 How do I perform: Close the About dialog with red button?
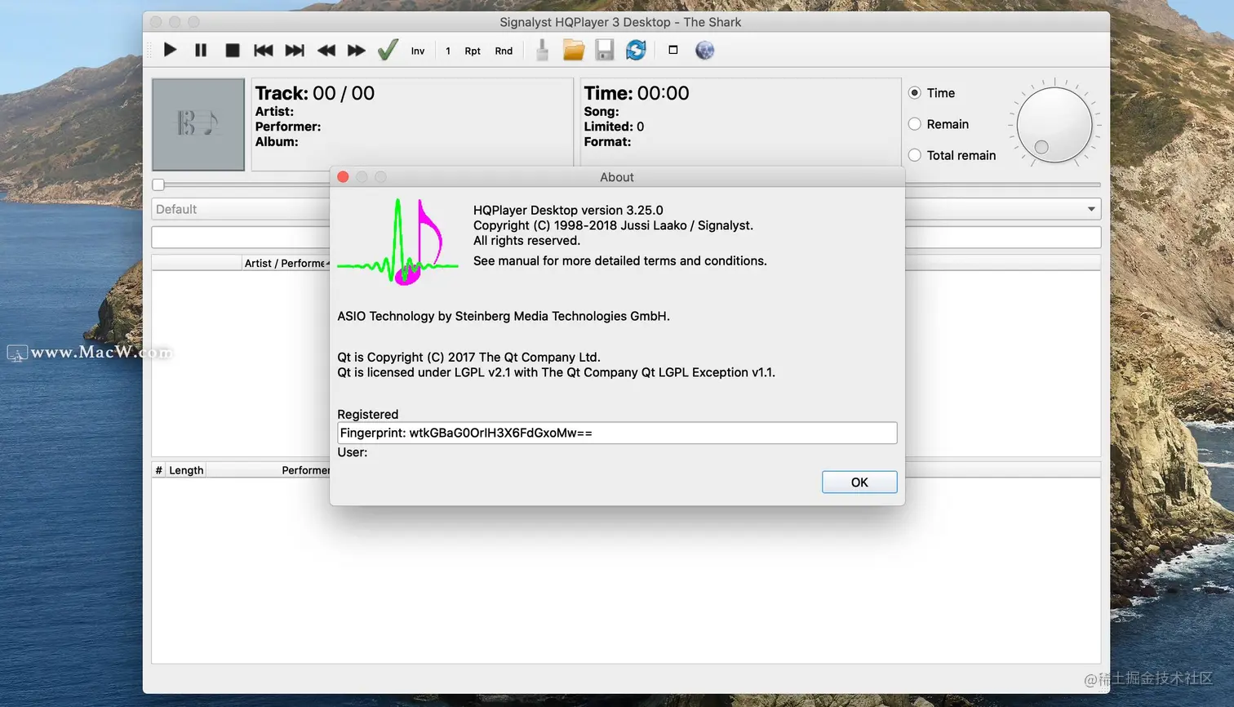[x=343, y=177]
